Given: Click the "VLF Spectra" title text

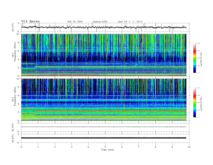Looking at the screenshot, I should [30, 21].
